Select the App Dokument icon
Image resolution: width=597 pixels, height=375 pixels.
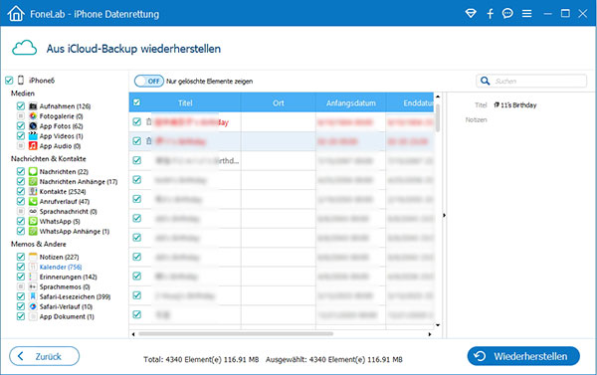click(x=33, y=316)
